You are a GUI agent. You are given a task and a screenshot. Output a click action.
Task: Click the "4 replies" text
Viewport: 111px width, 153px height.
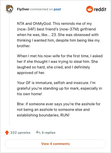point(49,133)
